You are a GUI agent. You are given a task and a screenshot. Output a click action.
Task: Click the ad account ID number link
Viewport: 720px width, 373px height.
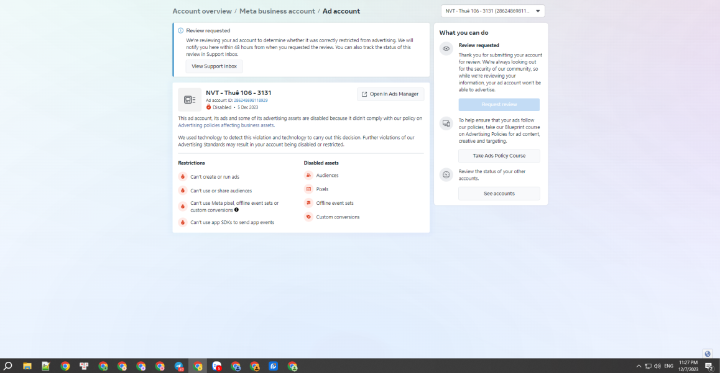click(251, 101)
